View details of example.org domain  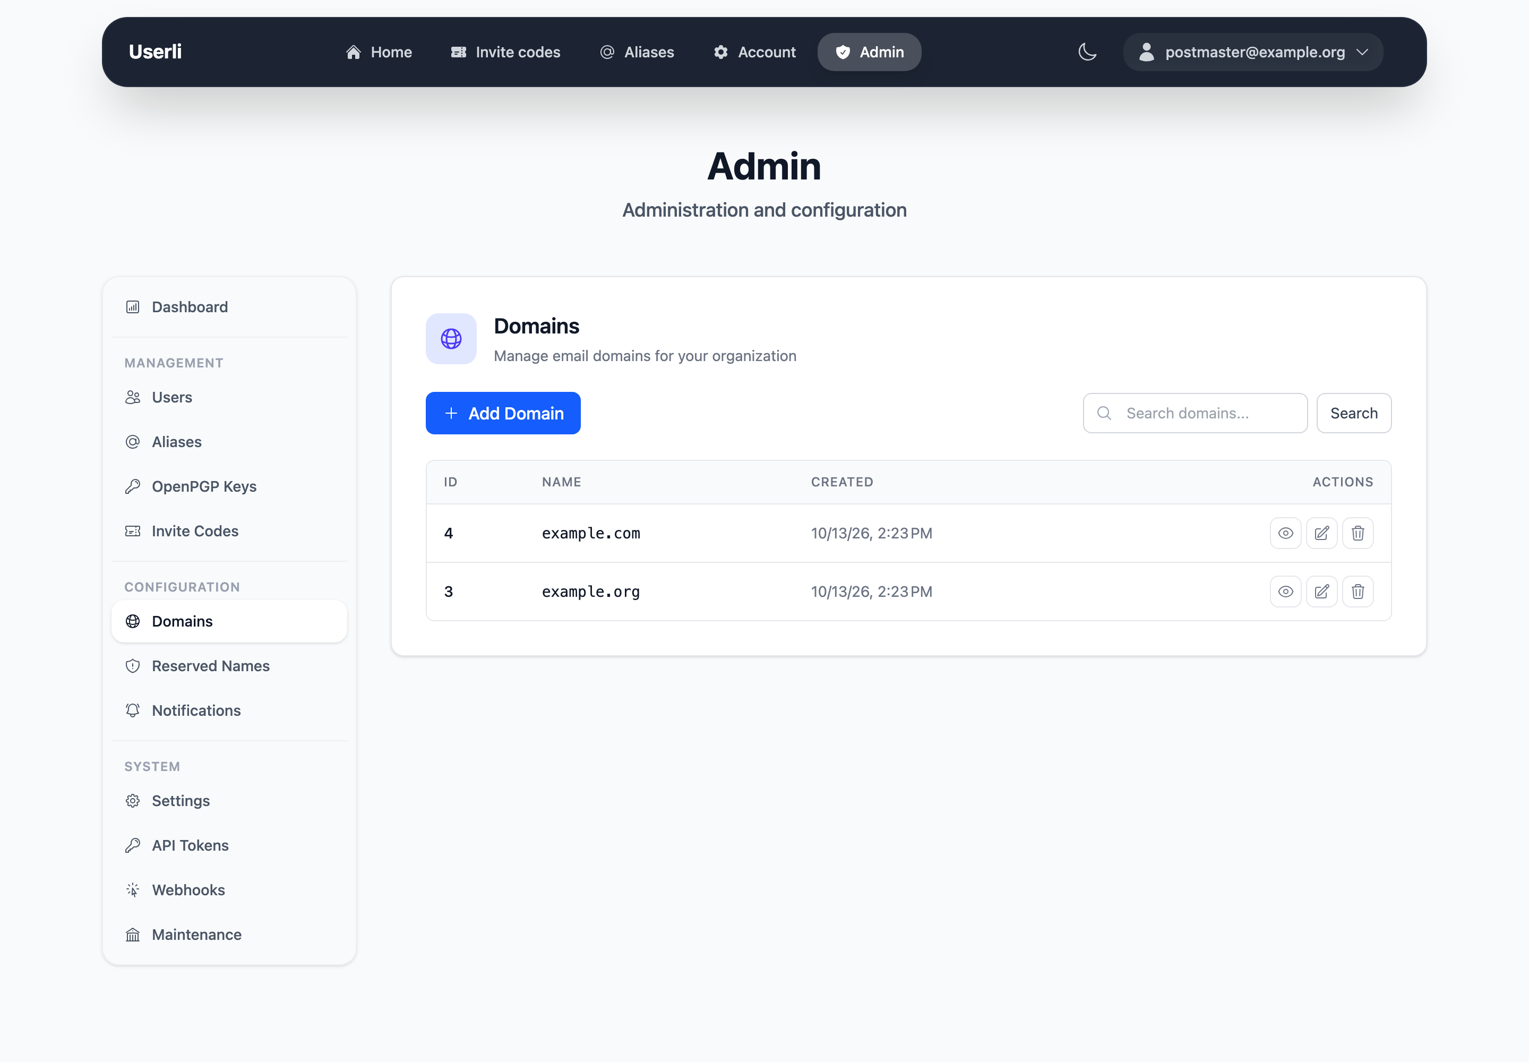(x=1285, y=592)
